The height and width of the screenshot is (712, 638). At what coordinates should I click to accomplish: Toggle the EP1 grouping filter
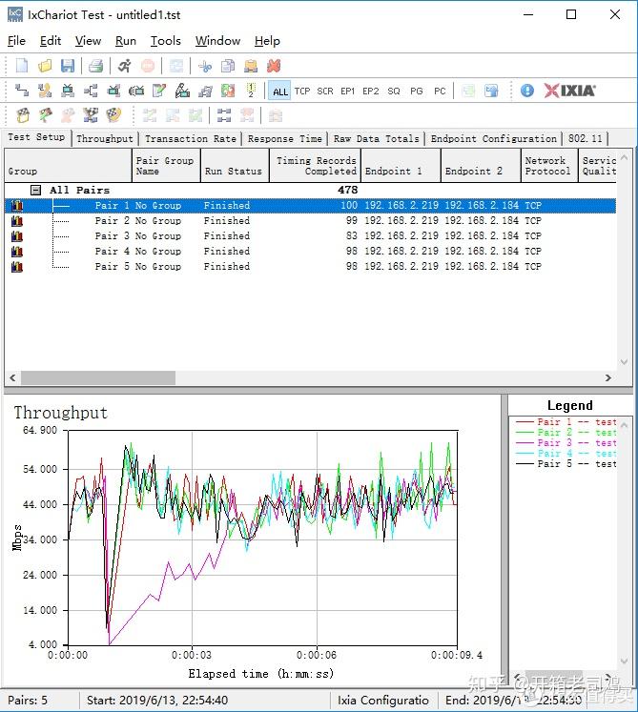tap(348, 92)
